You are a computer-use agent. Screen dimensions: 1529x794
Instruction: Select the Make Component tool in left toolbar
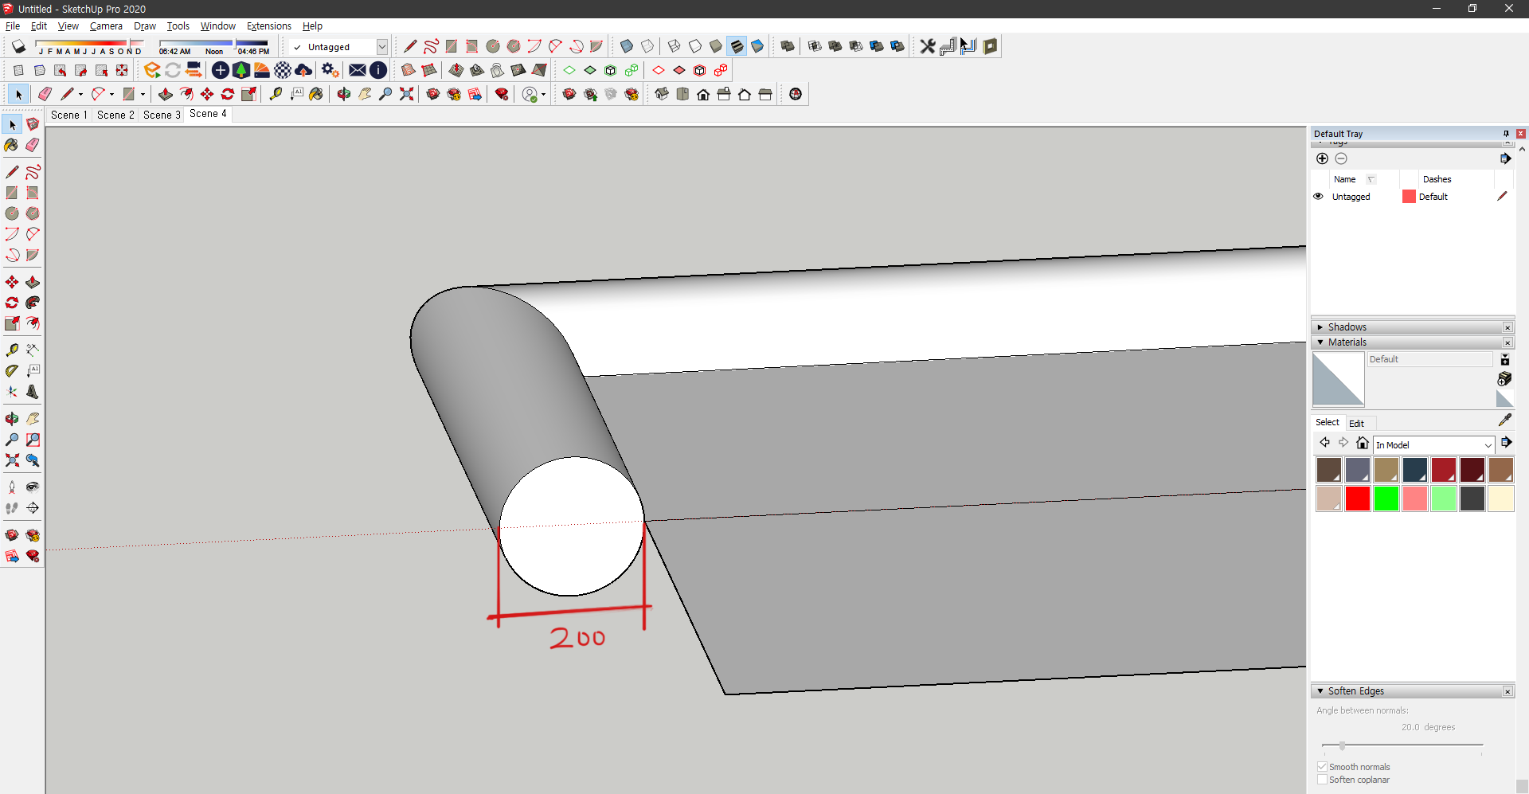click(33, 125)
